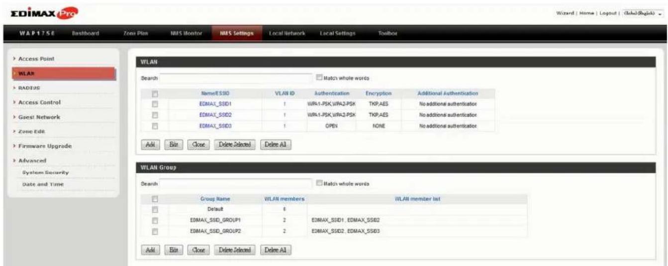This screenshot has width=668, height=266.
Task: Check the EDIMAX_SSID_GROUP1 row checkbox
Action: pos(155,220)
